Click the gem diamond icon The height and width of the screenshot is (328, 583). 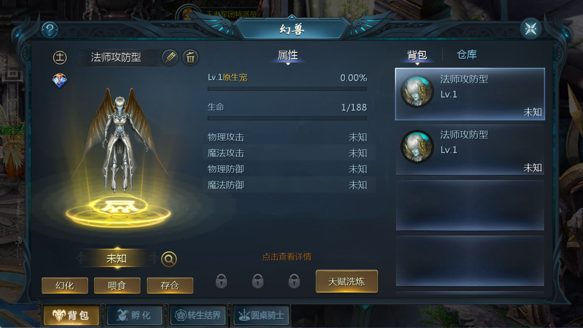click(59, 80)
